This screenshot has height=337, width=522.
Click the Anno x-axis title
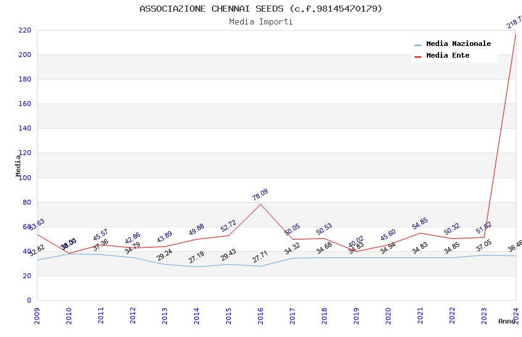coord(507,321)
